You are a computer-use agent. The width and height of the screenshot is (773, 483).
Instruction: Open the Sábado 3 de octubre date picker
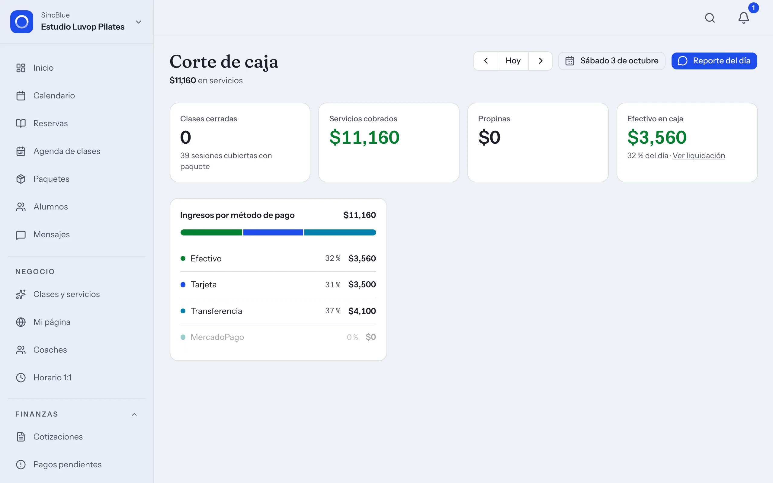tap(611, 61)
